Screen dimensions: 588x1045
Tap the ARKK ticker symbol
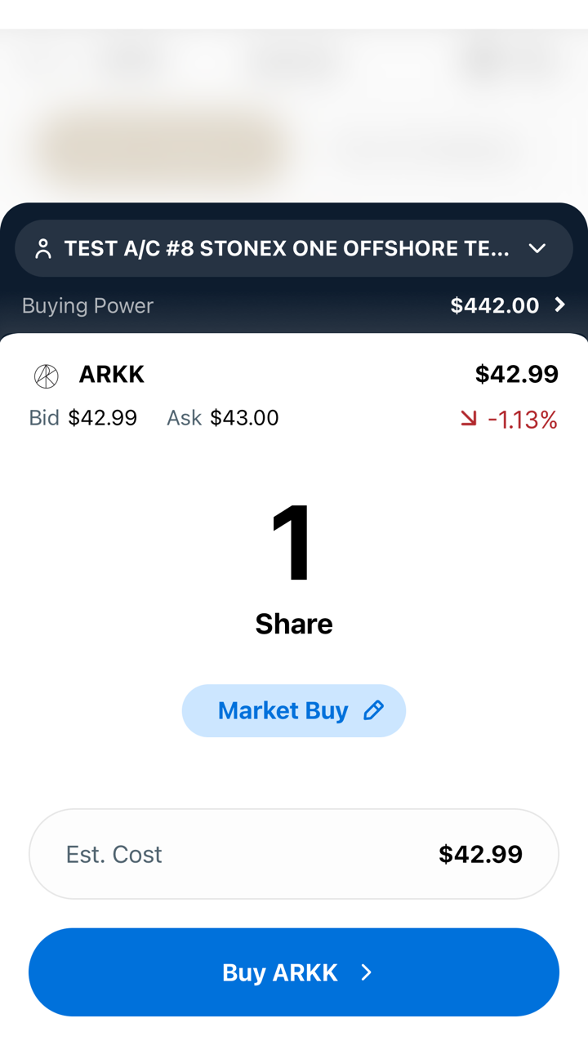(111, 375)
